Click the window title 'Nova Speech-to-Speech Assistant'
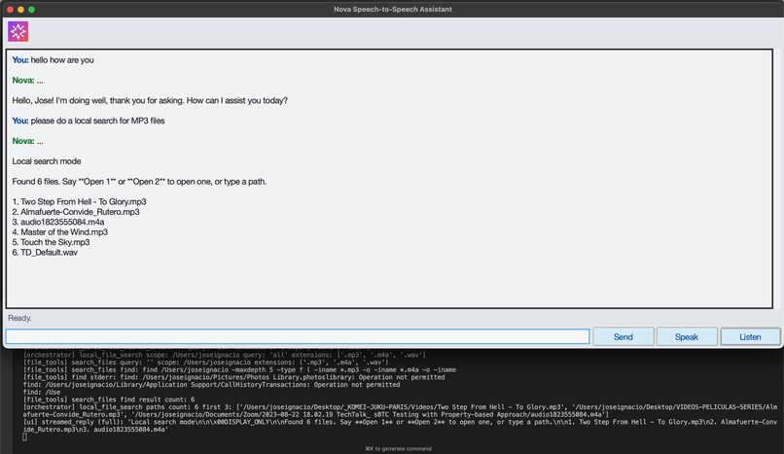The image size is (784, 454). (x=393, y=9)
